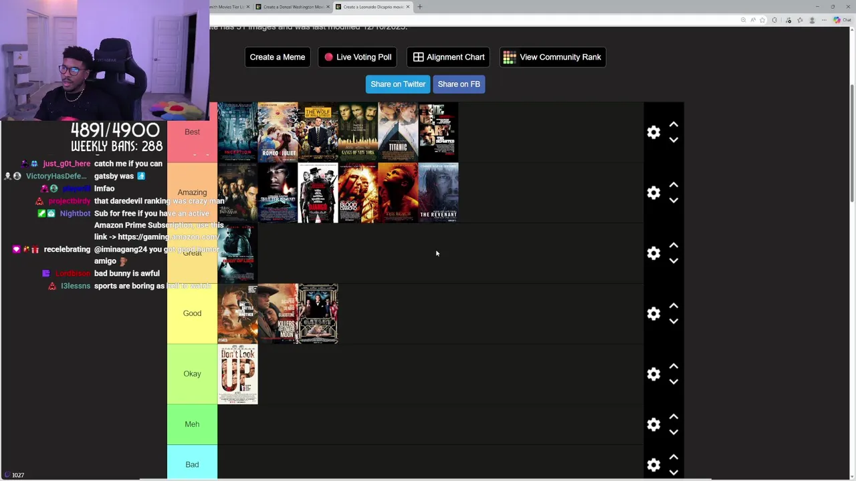Open settings gear for Good tier
Screen dimensions: 856x481
point(653,313)
